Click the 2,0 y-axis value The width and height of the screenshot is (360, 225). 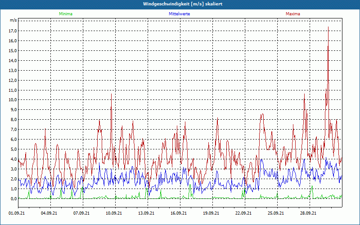click(14, 179)
